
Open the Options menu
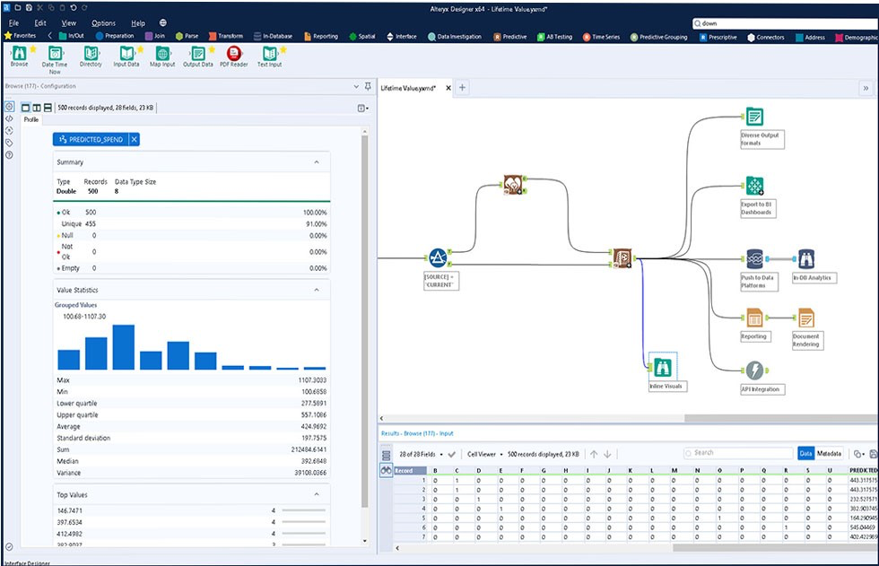104,23
